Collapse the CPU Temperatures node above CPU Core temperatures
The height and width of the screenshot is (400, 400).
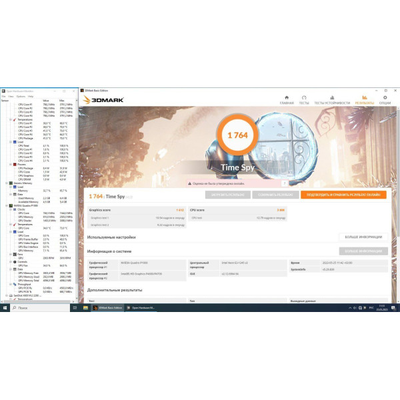tap(11, 119)
